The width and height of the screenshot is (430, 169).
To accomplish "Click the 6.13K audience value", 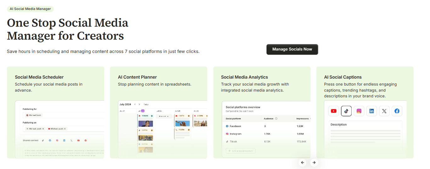I will [267, 141].
